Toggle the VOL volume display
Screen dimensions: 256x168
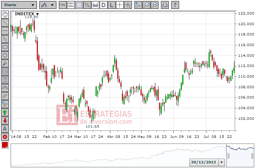click(62, 5)
